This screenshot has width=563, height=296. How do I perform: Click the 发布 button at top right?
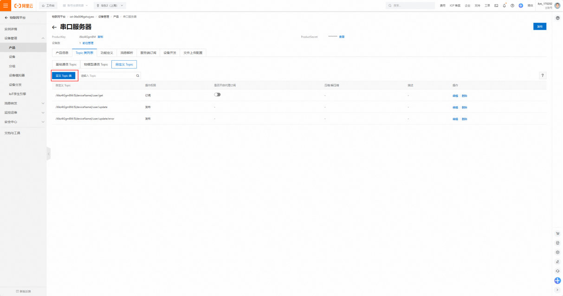coord(539,26)
